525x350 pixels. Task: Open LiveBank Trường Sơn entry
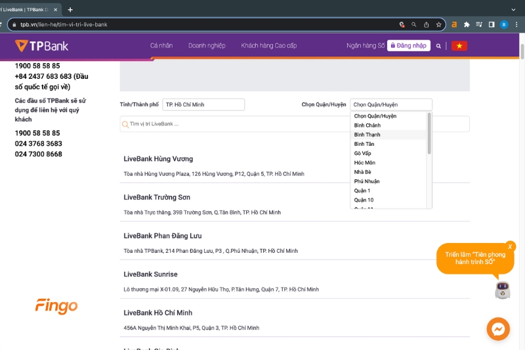157,197
